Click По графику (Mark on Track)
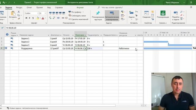The image size is (196, 110). [x=75, y=12]
